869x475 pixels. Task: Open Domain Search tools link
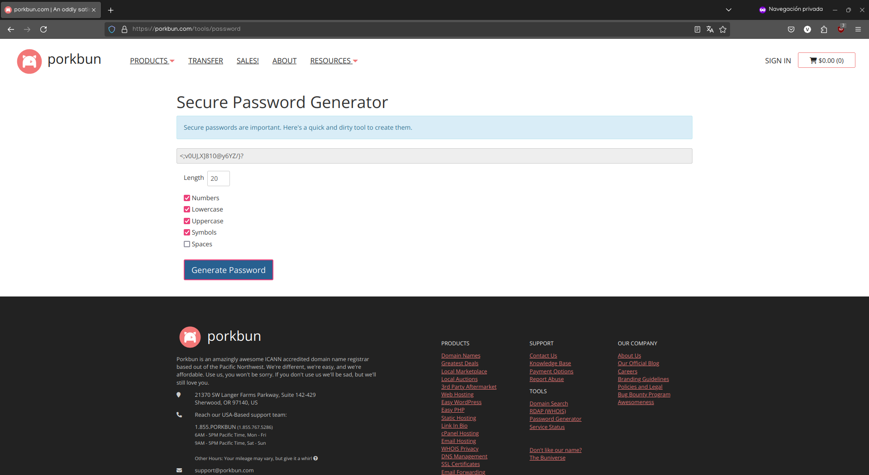click(x=549, y=404)
